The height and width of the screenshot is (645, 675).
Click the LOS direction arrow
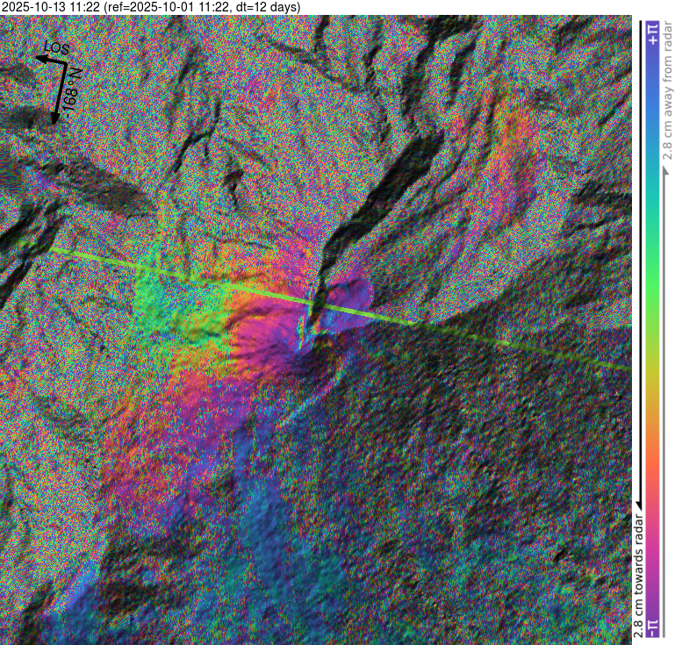[x=47, y=60]
